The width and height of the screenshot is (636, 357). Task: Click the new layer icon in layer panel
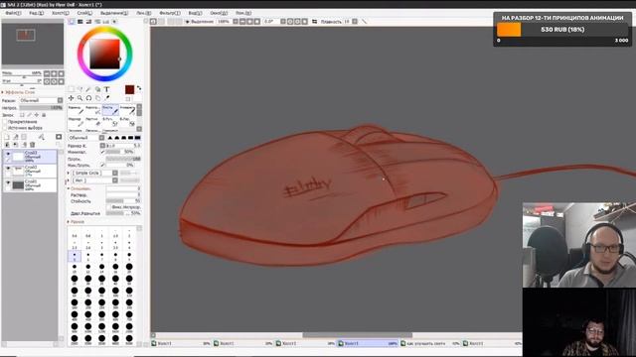pyautogui.click(x=7, y=137)
